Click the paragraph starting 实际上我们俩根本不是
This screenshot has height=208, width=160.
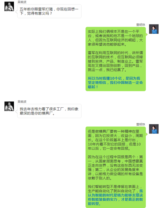115,38
